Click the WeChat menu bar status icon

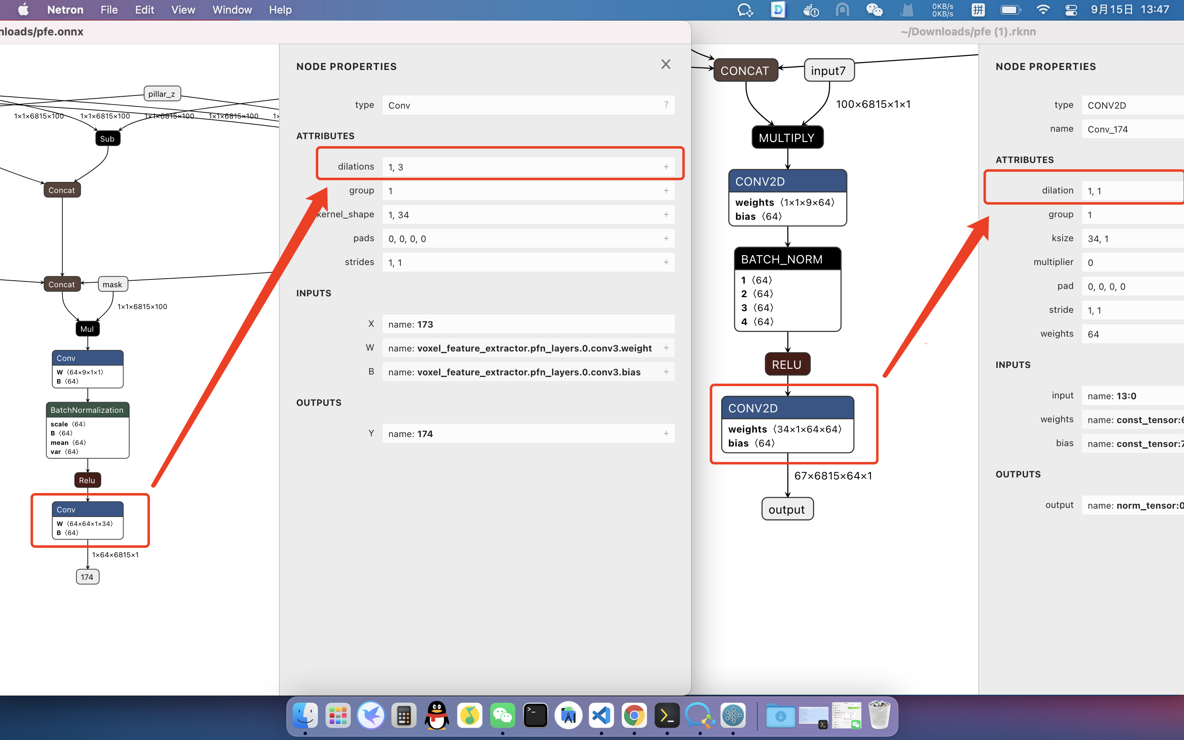pos(874,10)
